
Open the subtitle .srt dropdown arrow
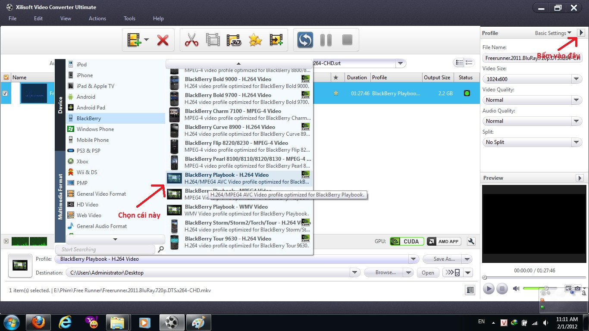tap(401, 63)
